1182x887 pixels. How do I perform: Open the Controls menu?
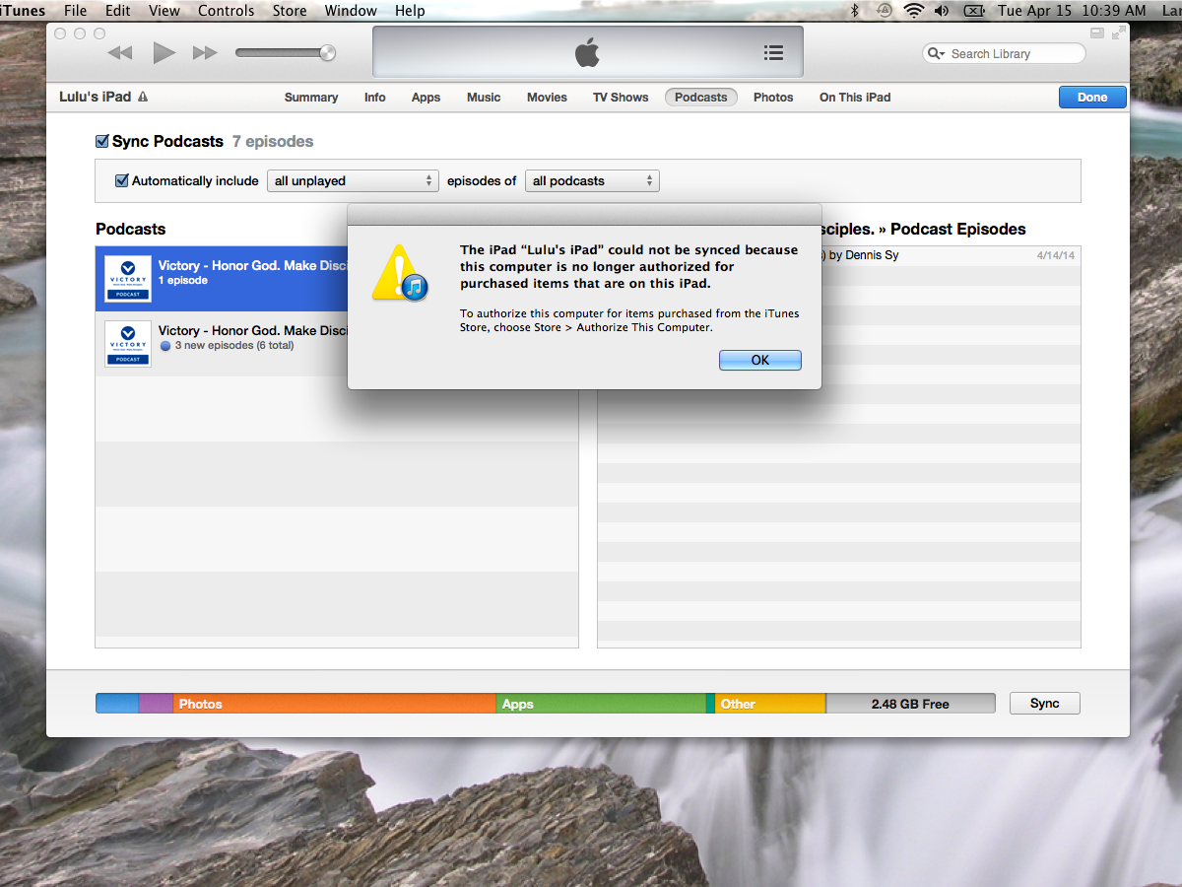pos(226,11)
